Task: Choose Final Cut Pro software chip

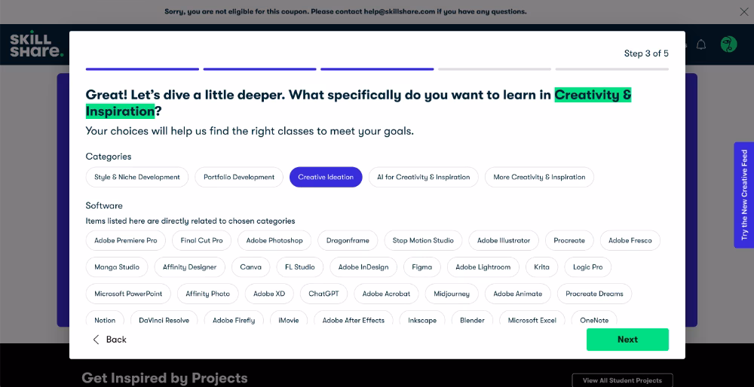Action: 201,240
